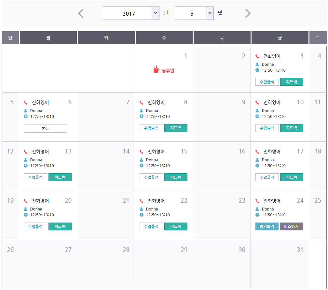Screen dimensions: 328x290
Task: Click the teacher person icon on March 6
Action: pyautogui.click(x=26, y=111)
